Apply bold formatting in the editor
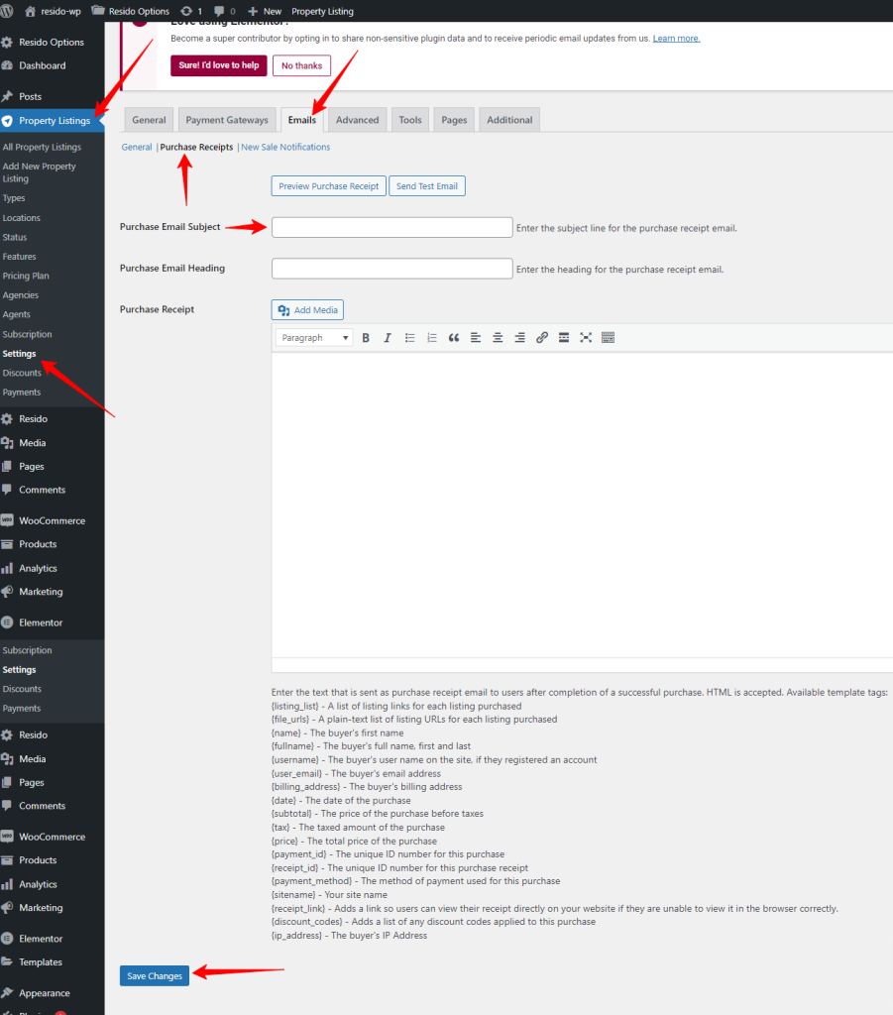893x1015 pixels. tap(365, 337)
